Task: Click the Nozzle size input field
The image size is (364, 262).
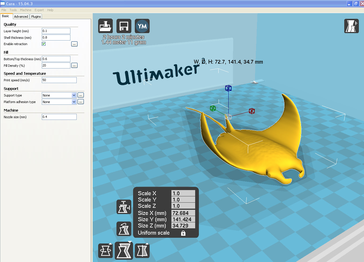Action: pyautogui.click(x=59, y=117)
